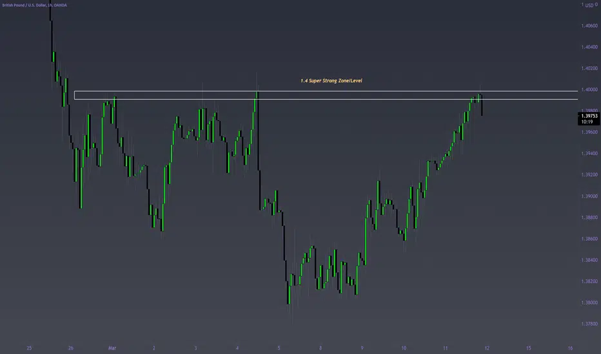
Task: Click the '10' date on time axis
Action: [x=404, y=348]
